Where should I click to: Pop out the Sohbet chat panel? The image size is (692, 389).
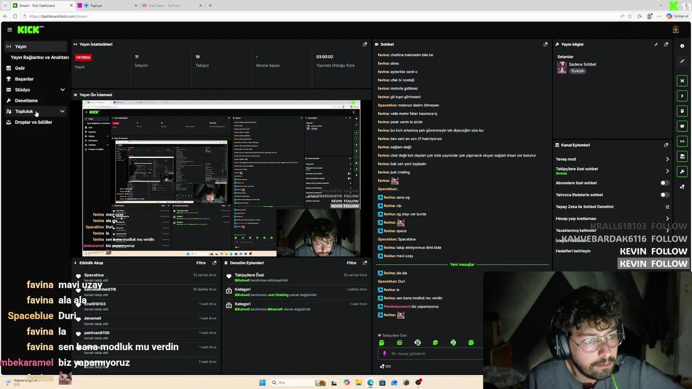point(545,44)
